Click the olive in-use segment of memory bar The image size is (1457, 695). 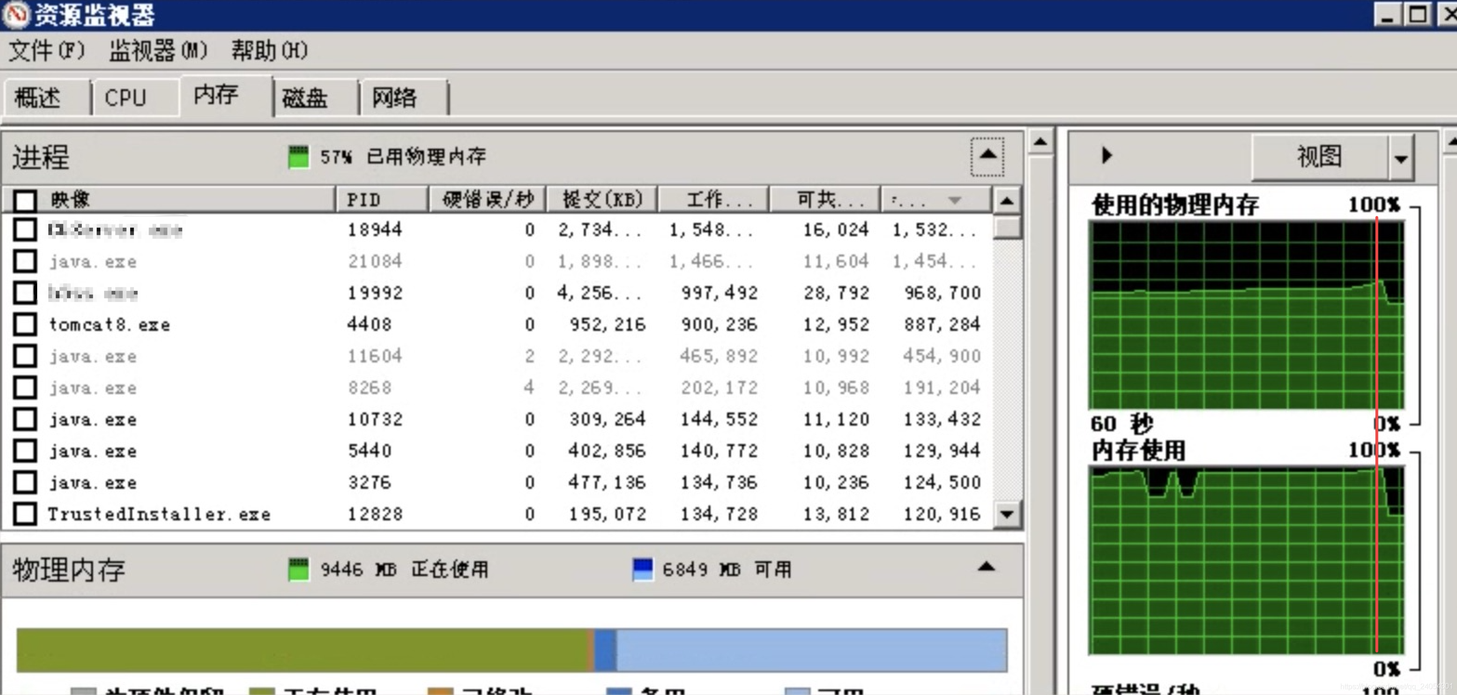303,650
